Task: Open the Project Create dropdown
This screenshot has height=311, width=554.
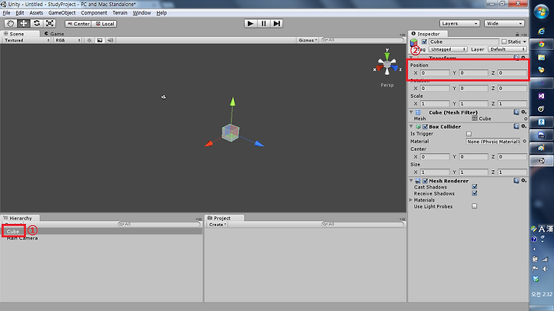Action: (217, 225)
